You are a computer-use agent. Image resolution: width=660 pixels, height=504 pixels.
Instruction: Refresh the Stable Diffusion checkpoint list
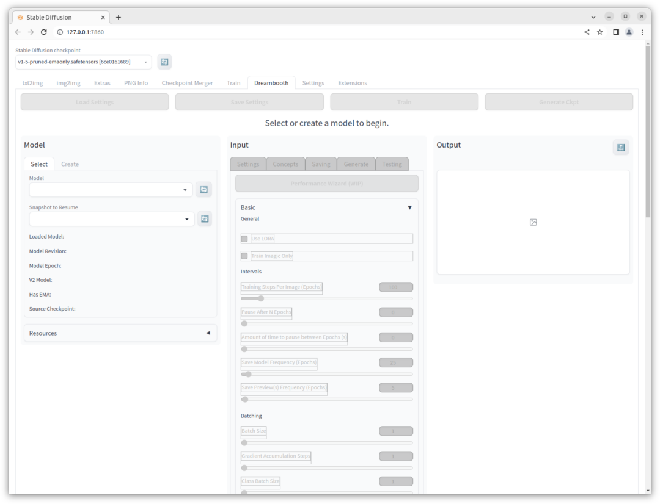point(164,62)
